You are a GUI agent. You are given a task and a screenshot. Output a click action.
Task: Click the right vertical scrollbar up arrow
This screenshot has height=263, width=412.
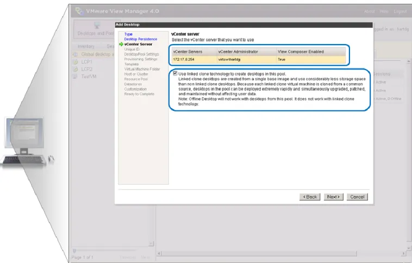[408, 61]
